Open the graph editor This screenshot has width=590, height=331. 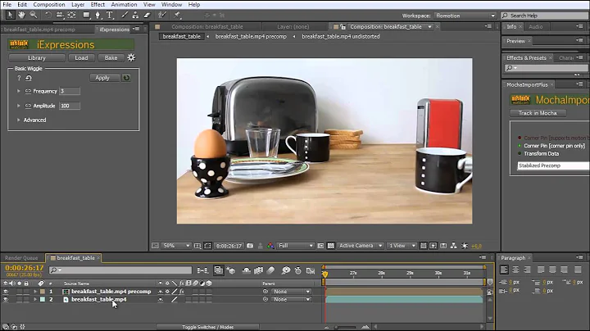311,270
